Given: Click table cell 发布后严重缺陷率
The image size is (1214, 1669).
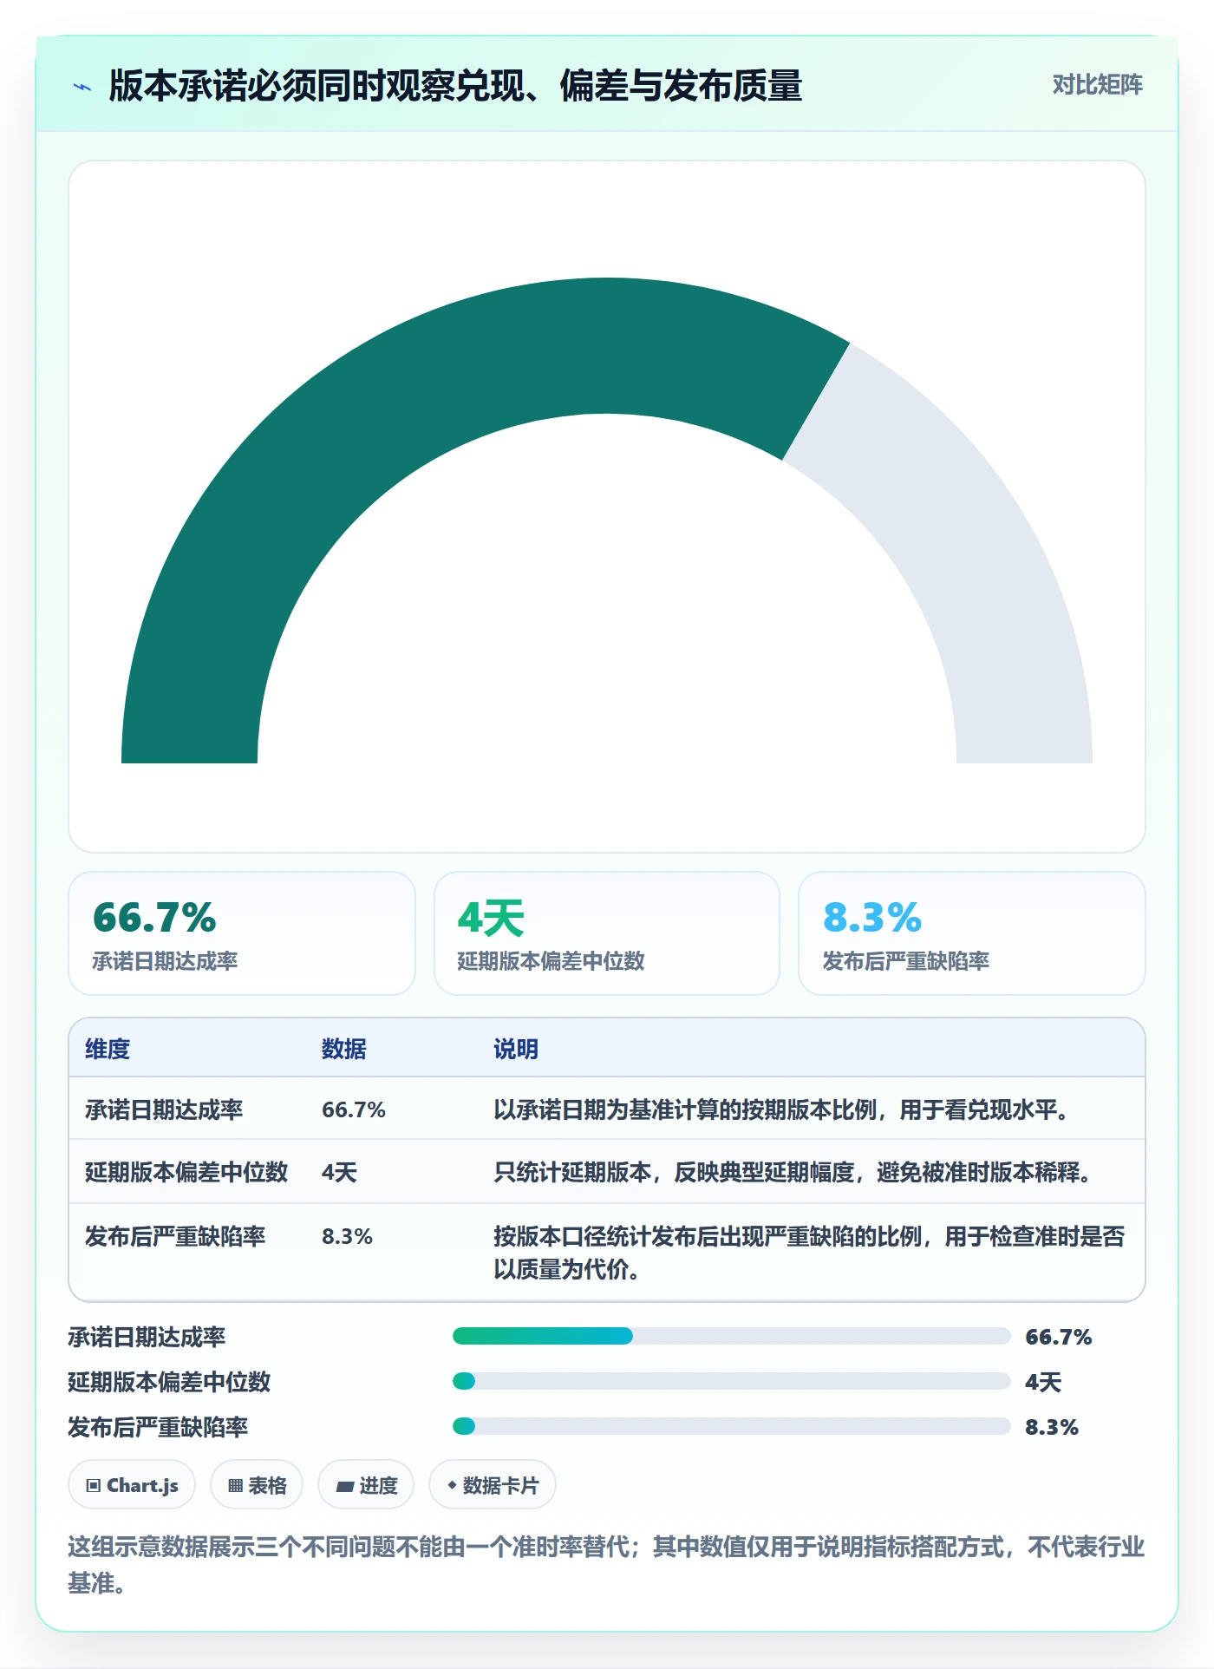Looking at the screenshot, I should 175,1236.
